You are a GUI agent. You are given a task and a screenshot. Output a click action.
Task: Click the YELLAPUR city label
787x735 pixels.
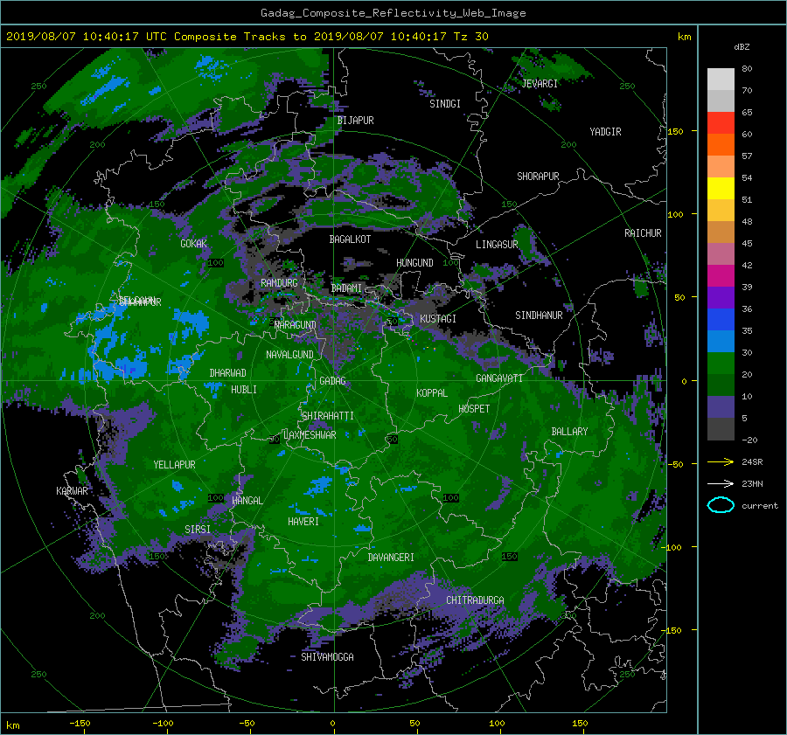[174, 465]
